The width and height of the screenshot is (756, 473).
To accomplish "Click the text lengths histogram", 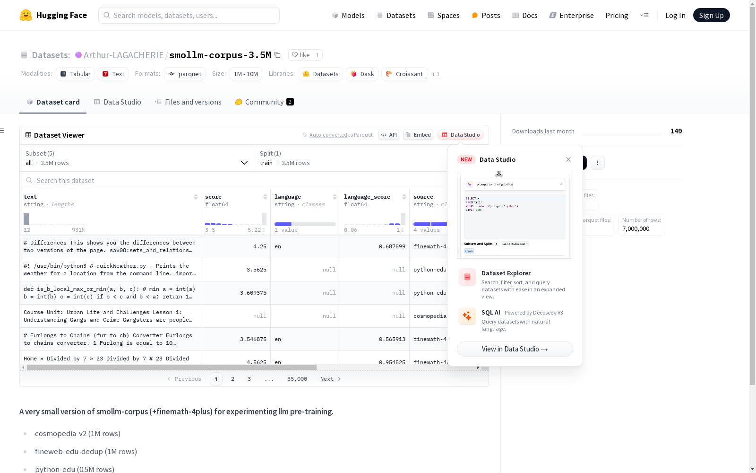I will click(x=54, y=219).
